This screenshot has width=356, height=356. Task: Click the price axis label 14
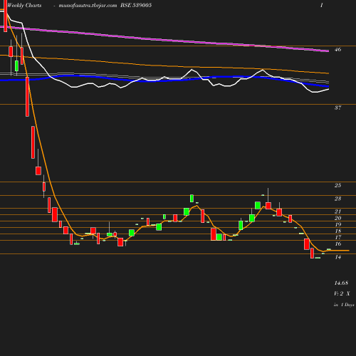tap(337, 257)
